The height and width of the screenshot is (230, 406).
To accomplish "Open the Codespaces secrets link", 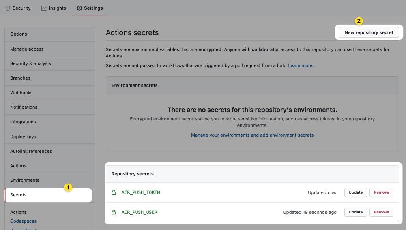I will [x=23, y=221].
